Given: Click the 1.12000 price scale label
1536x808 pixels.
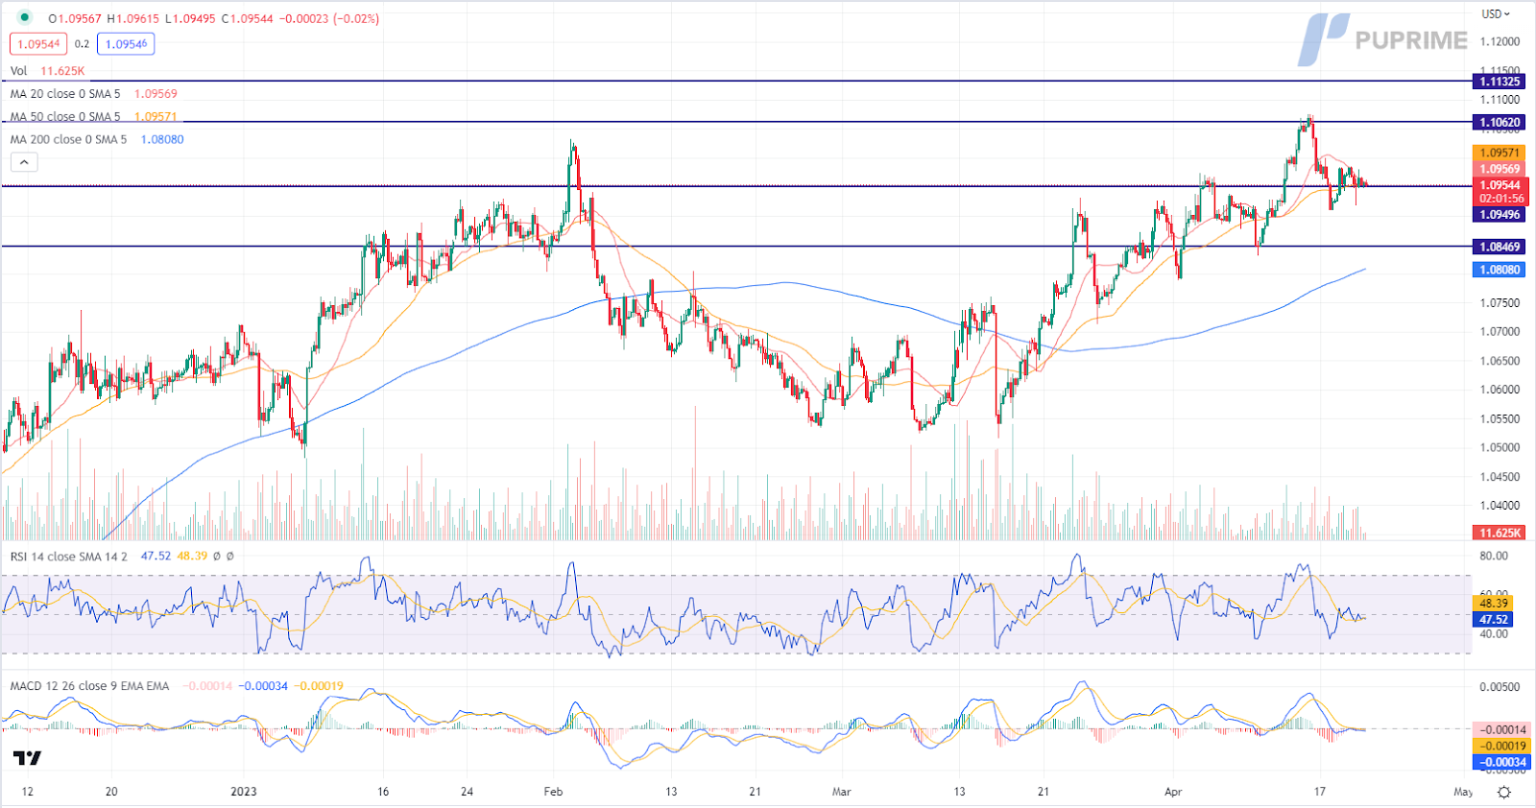Looking at the screenshot, I should (1500, 42).
